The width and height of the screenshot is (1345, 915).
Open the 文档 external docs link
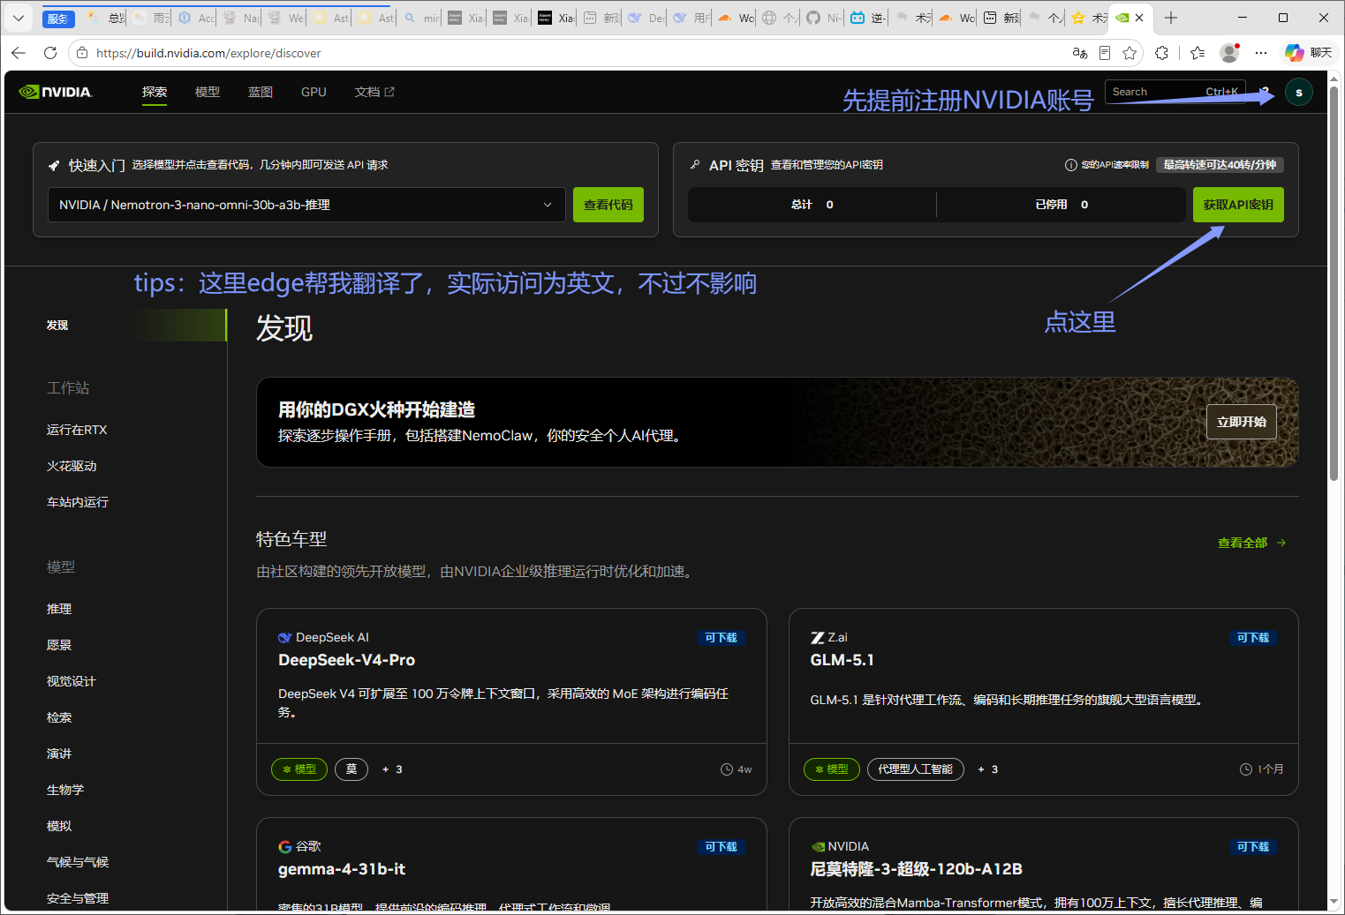[x=374, y=92]
